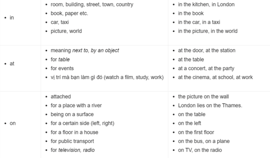This screenshot has height=158, width=270.
Task: Click "for a certain side (left, right)"
Action: click(x=82, y=123)
